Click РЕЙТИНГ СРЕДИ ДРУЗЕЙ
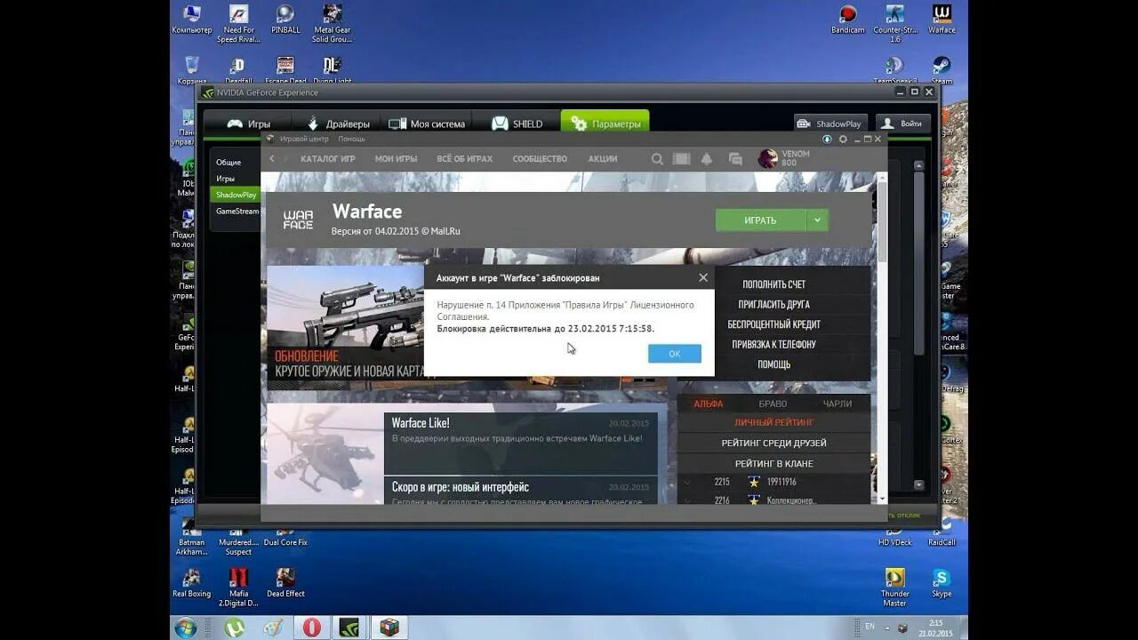The image size is (1138, 640). pos(773,444)
